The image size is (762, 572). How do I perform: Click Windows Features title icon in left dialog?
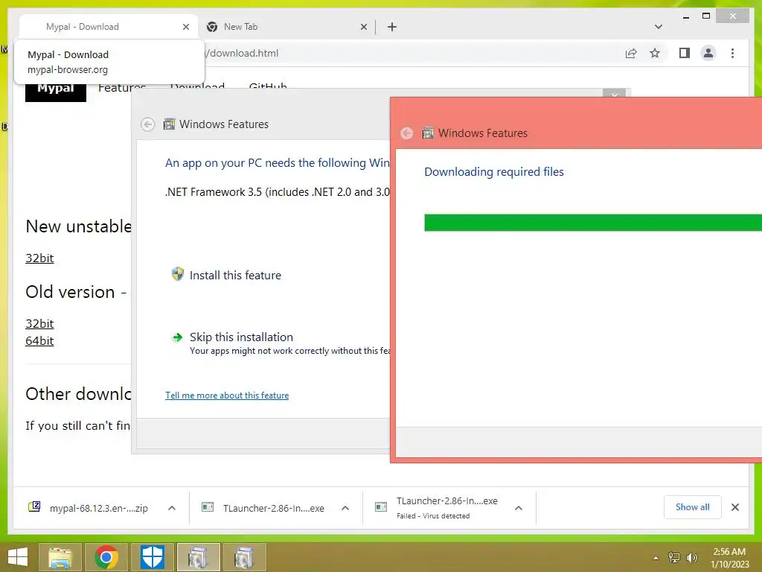[169, 124]
